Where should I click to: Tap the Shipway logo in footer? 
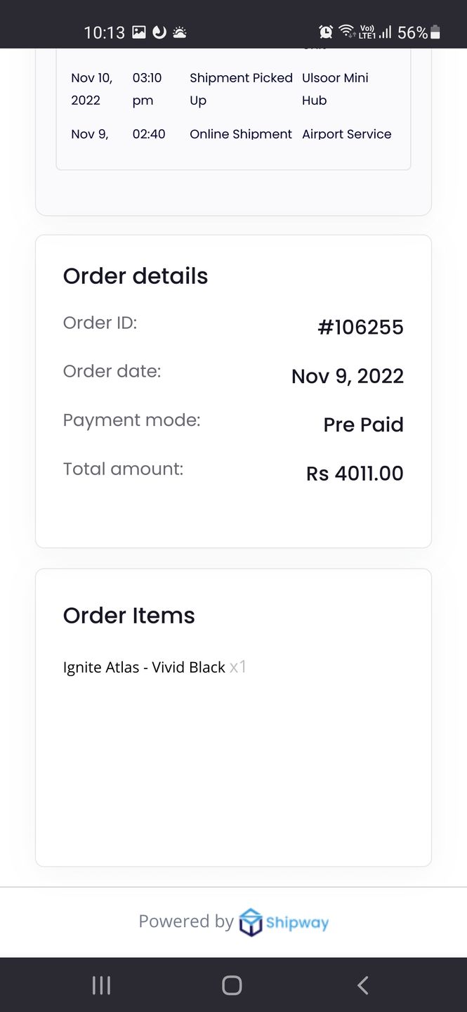click(284, 922)
